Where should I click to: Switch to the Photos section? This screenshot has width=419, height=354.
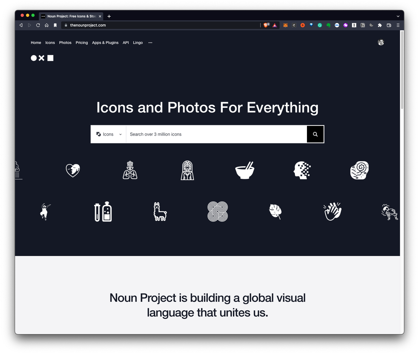65,43
